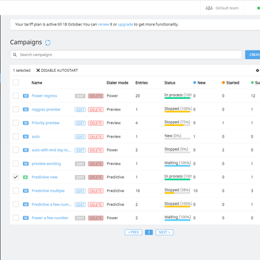Check the Power a few number row checkbox
The height and width of the screenshot is (260, 260).
[16, 218]
